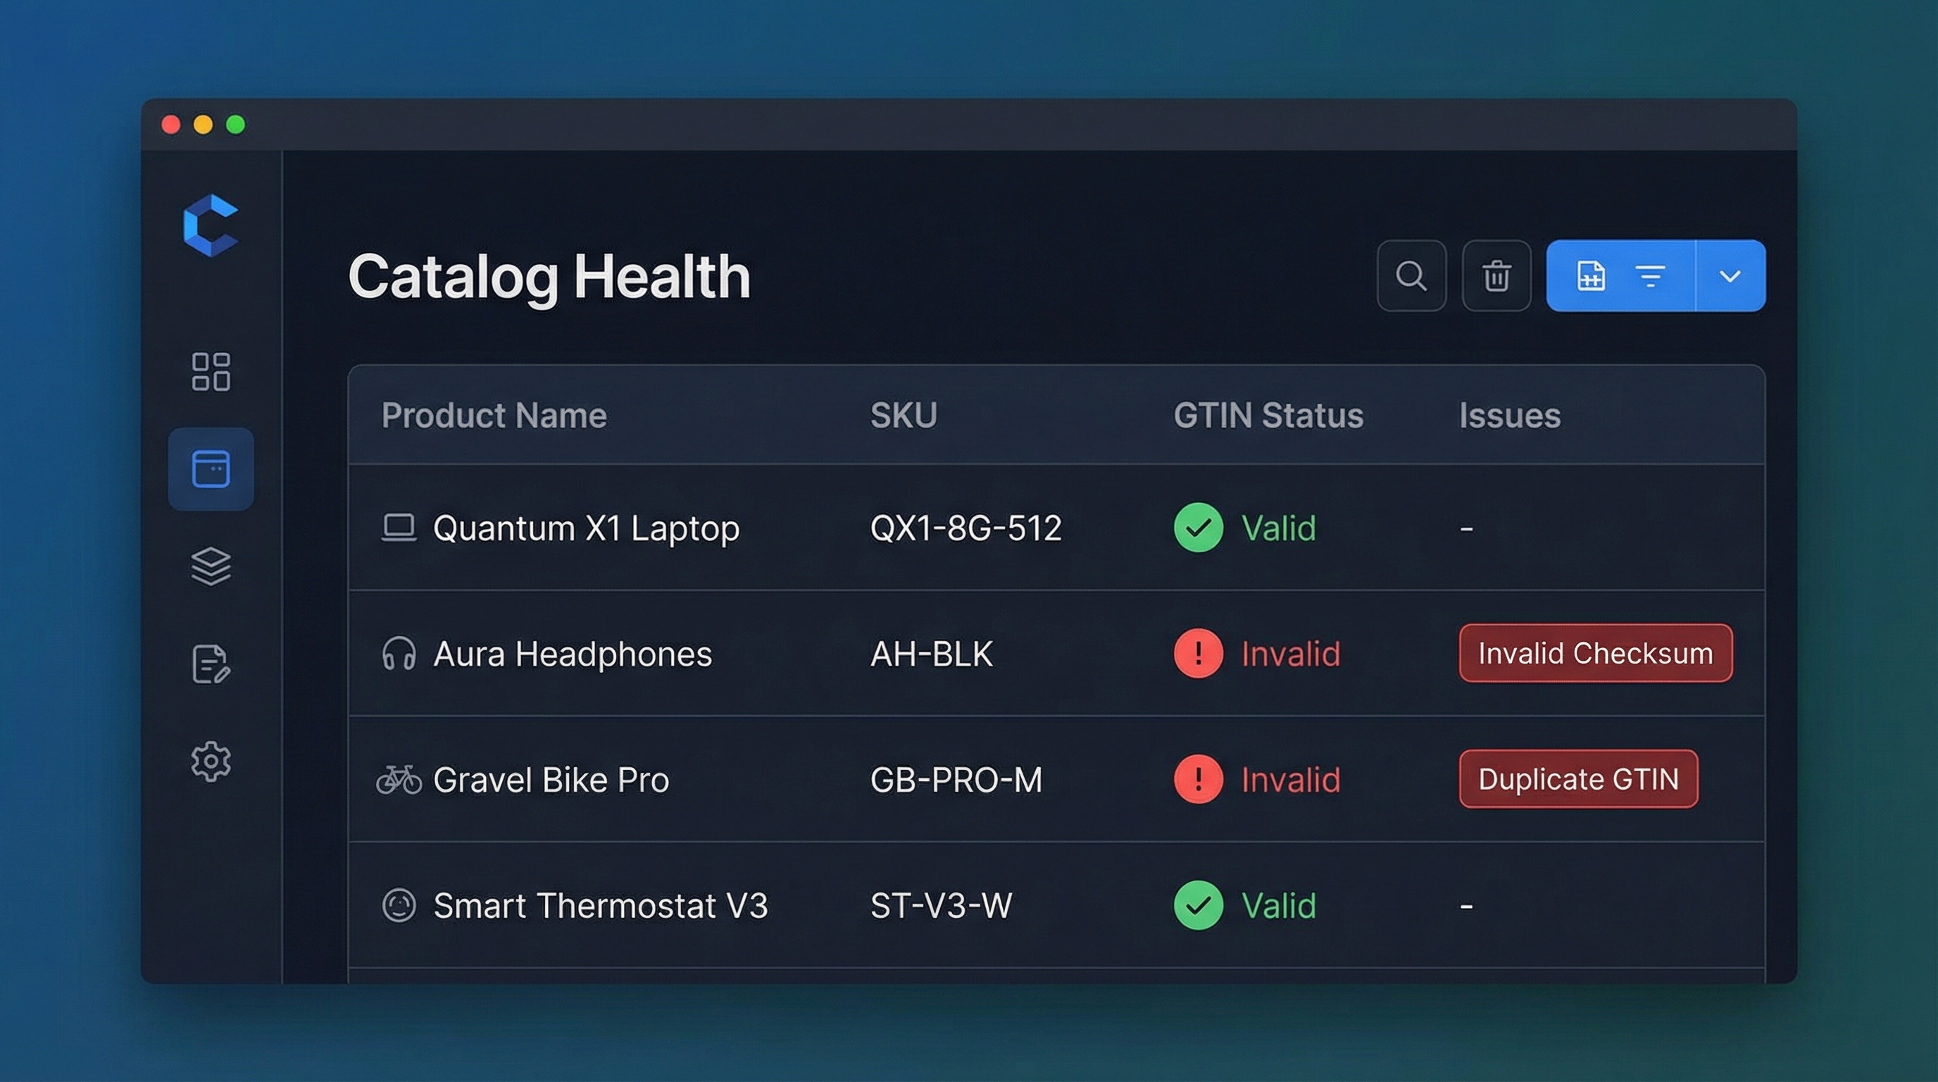The height and width of the screenshot is (1082, 1938).
Task: Open the dashboard grid view
Action: (211, 372)
